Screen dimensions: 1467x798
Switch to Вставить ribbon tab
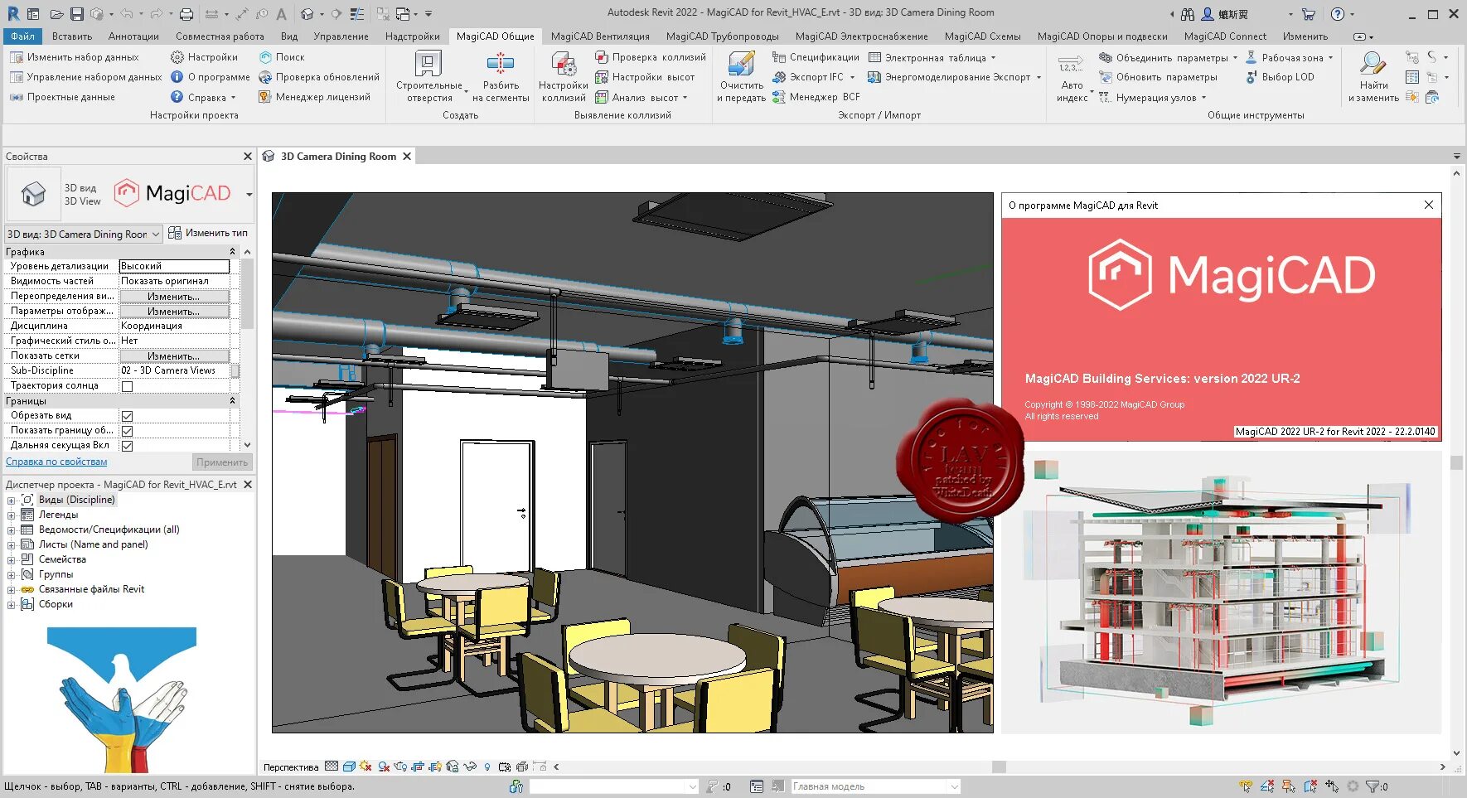72,36
